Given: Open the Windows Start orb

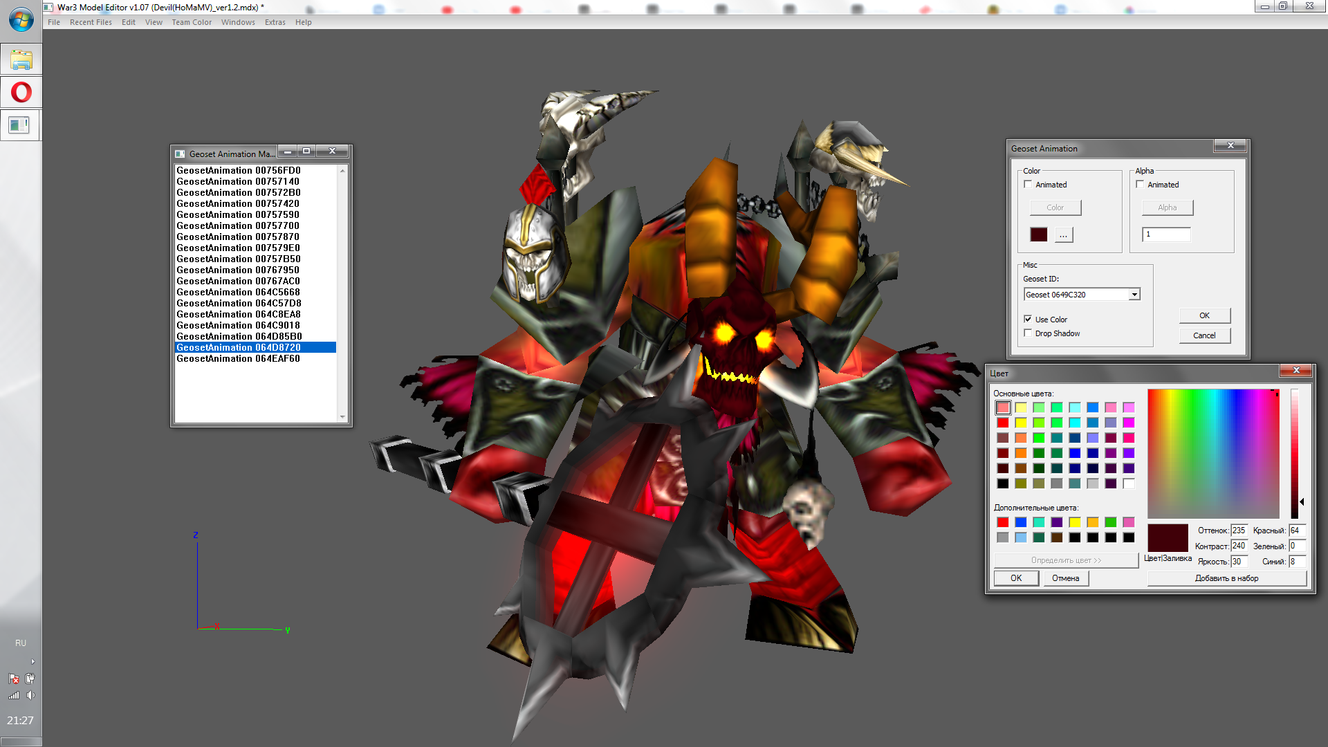Looking at the screenshot, I should pyautogui.click(x=21, y=19).
